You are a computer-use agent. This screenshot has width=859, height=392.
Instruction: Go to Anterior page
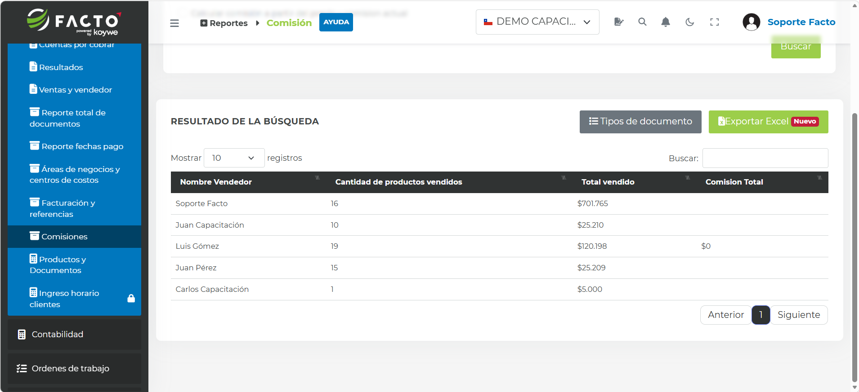[x=726, y=315]
